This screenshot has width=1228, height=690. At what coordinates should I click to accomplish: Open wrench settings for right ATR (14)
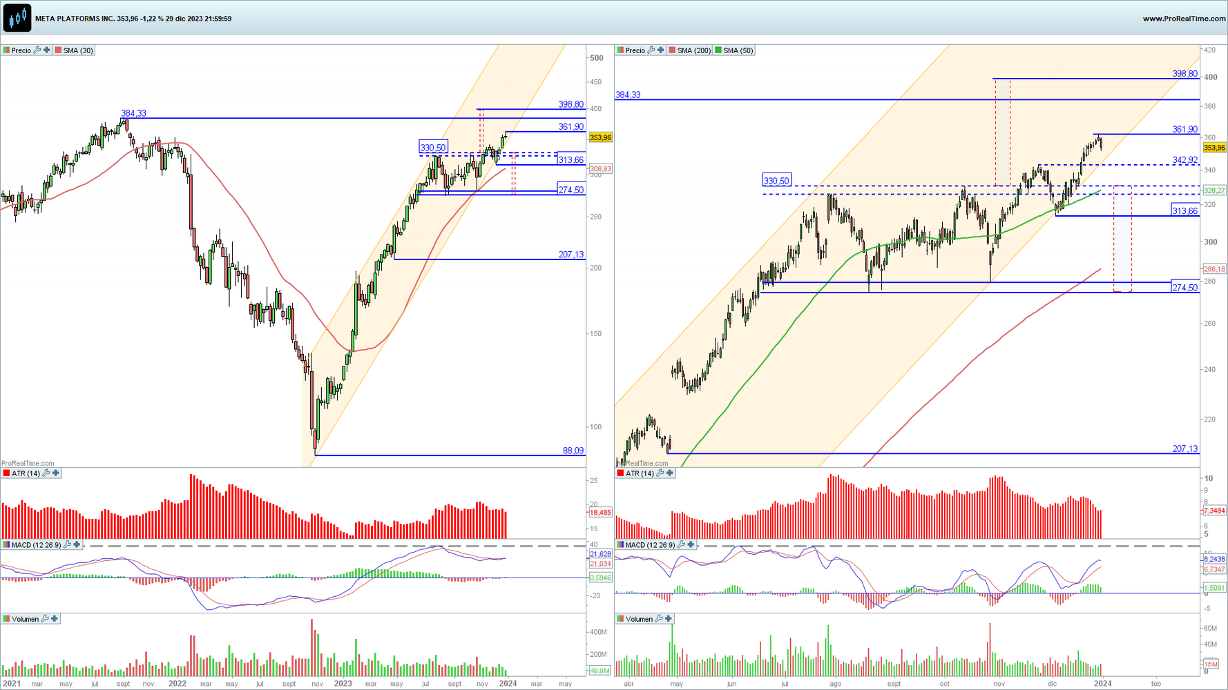[x=660, y=473]
